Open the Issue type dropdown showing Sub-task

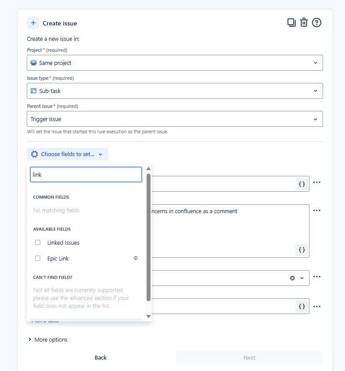175,91
